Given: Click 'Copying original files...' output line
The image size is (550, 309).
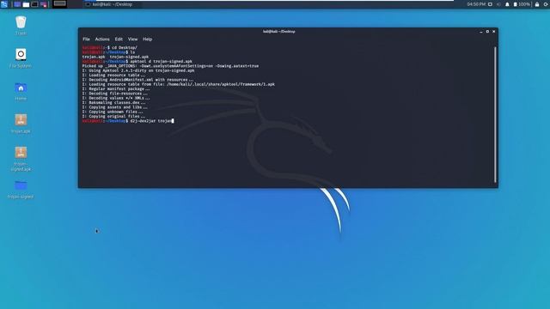Looking at the screenshot, I should (113, 116).
